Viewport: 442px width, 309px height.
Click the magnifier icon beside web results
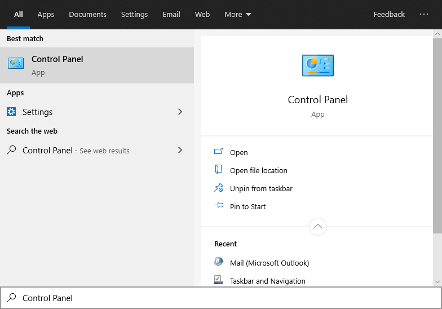11,150
